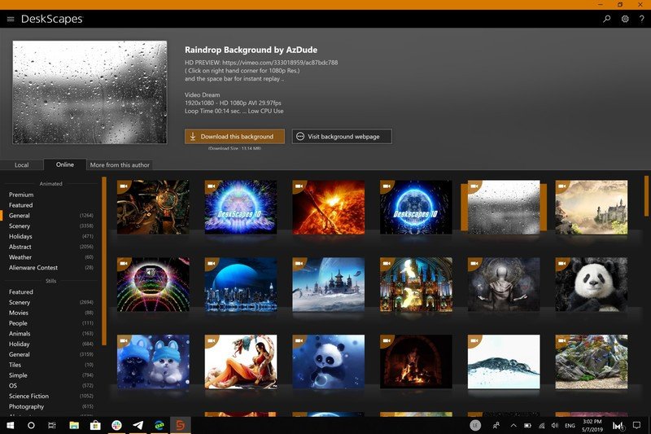651x434 pixels.
Task: Click Visit background webpage button
Action: point(342,136)
